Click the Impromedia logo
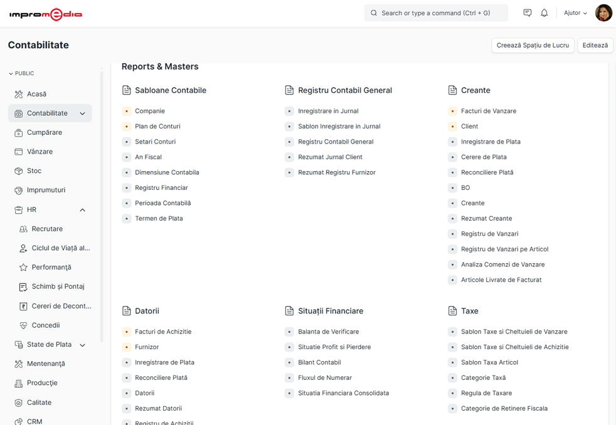 [x=45, y=14]
